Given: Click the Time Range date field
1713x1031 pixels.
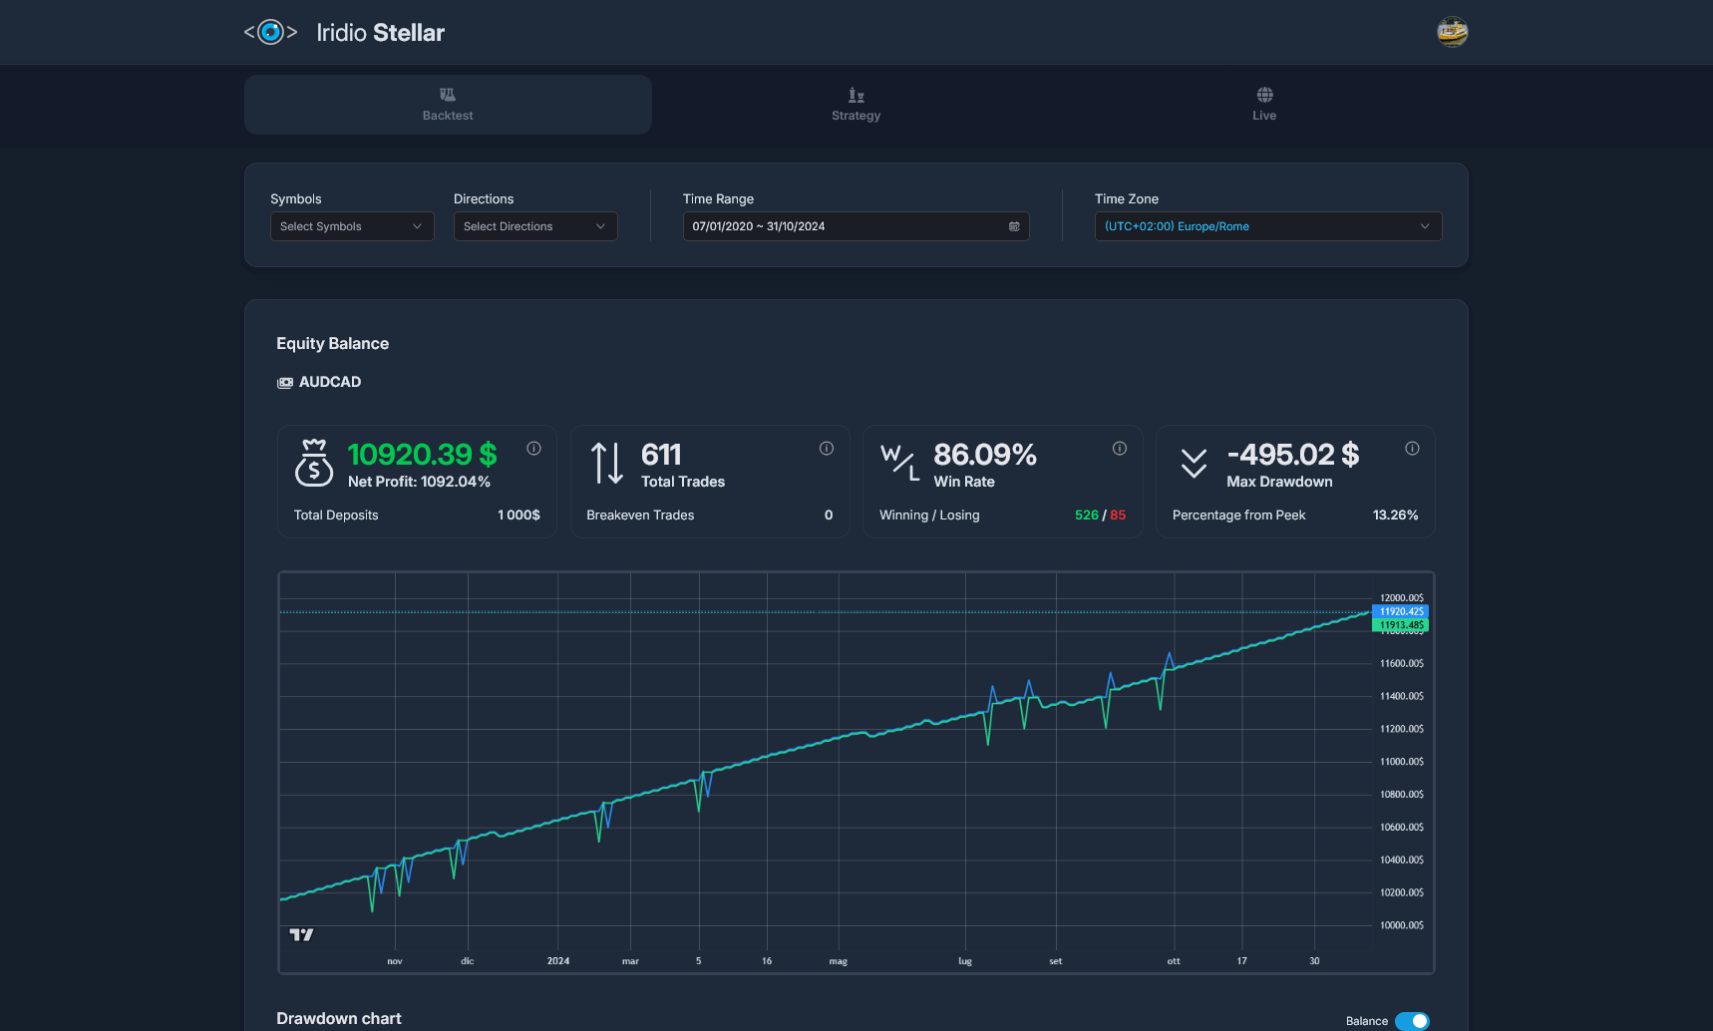Looking at the screenshot, I should pyautogui.click(x=856, y=226).
